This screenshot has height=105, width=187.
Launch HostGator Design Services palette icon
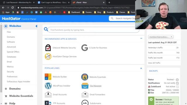coord(48,56)
